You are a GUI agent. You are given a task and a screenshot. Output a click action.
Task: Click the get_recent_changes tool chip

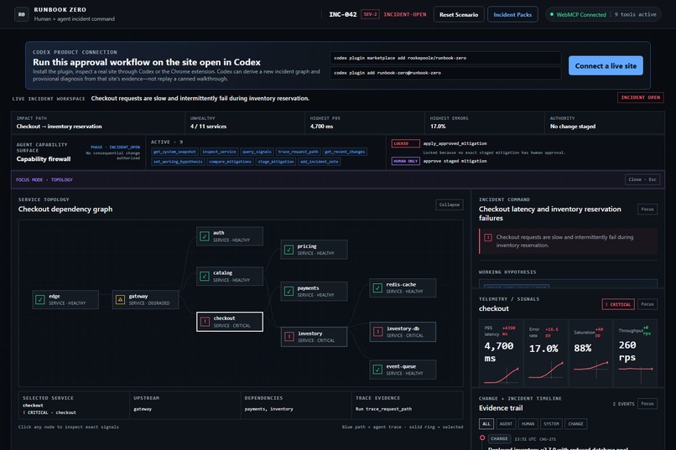click(x=345, y=152)
